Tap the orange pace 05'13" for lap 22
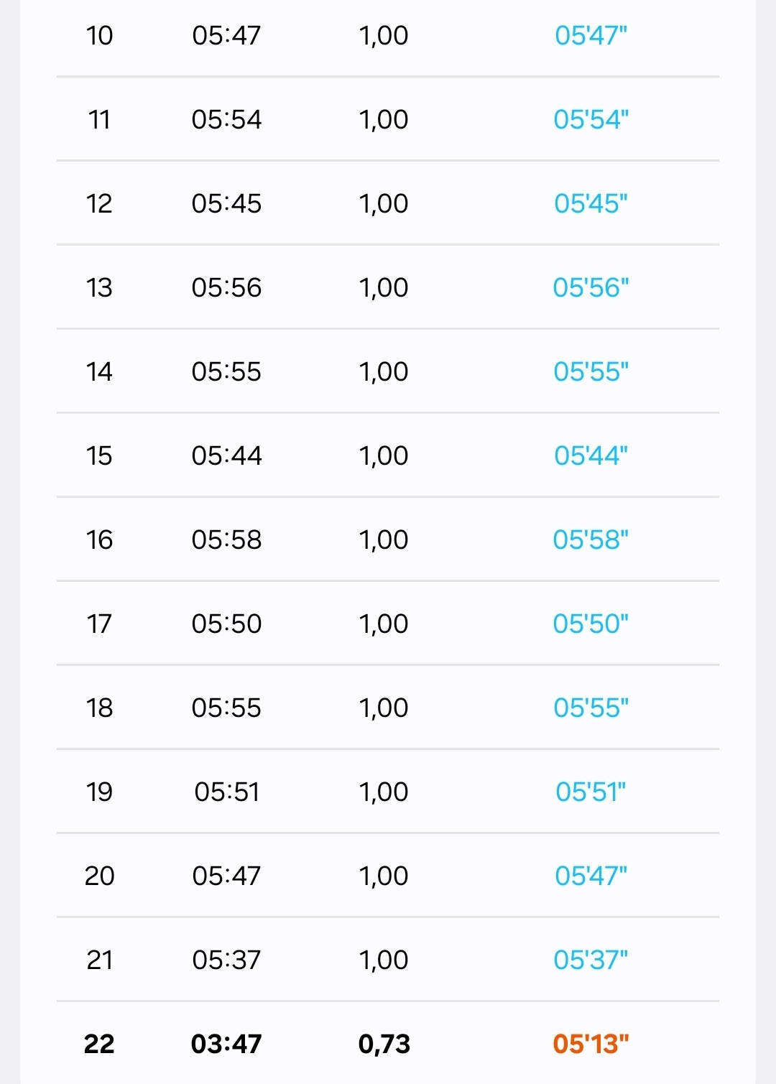This screenshot has height=1084, width=776. pyautogui.click(x=591, y=1044)
